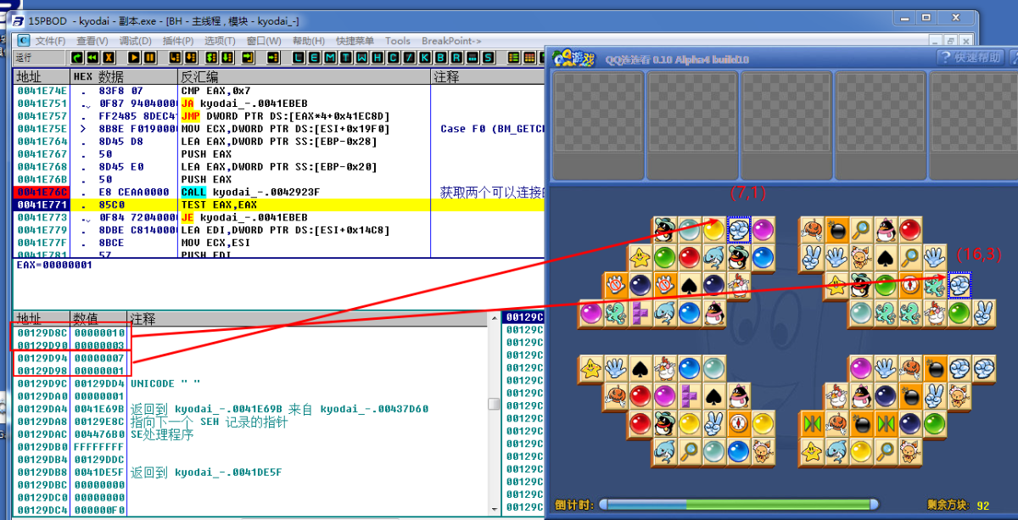The width and height of the screenshot is (1018, 520).
Task: Show memory map with M icon
Action: (x=330, y=58)
